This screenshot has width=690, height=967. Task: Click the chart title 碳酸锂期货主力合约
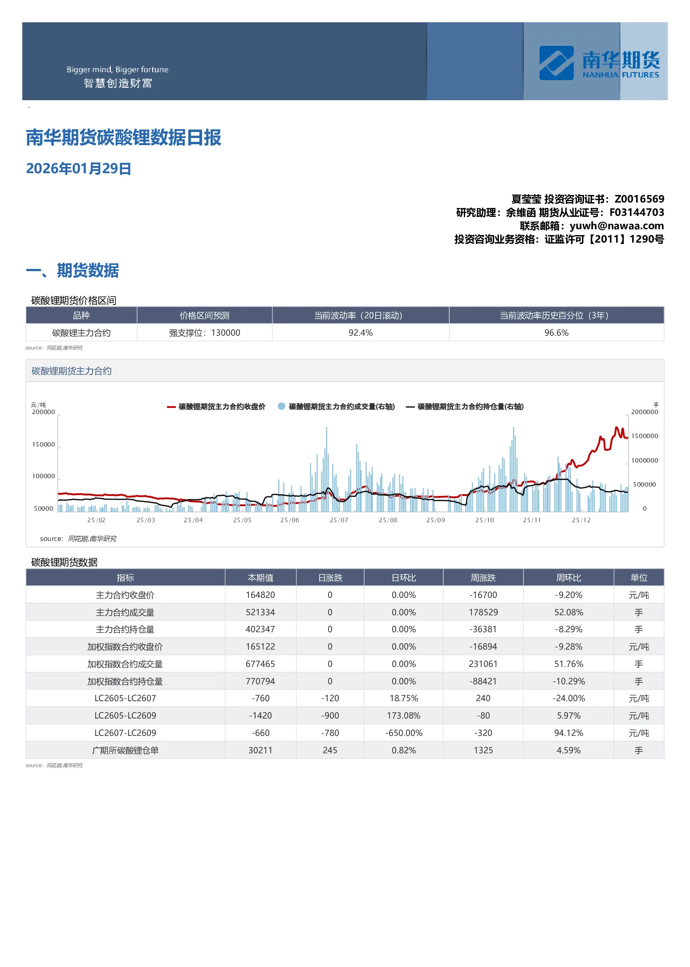point(72,371)
